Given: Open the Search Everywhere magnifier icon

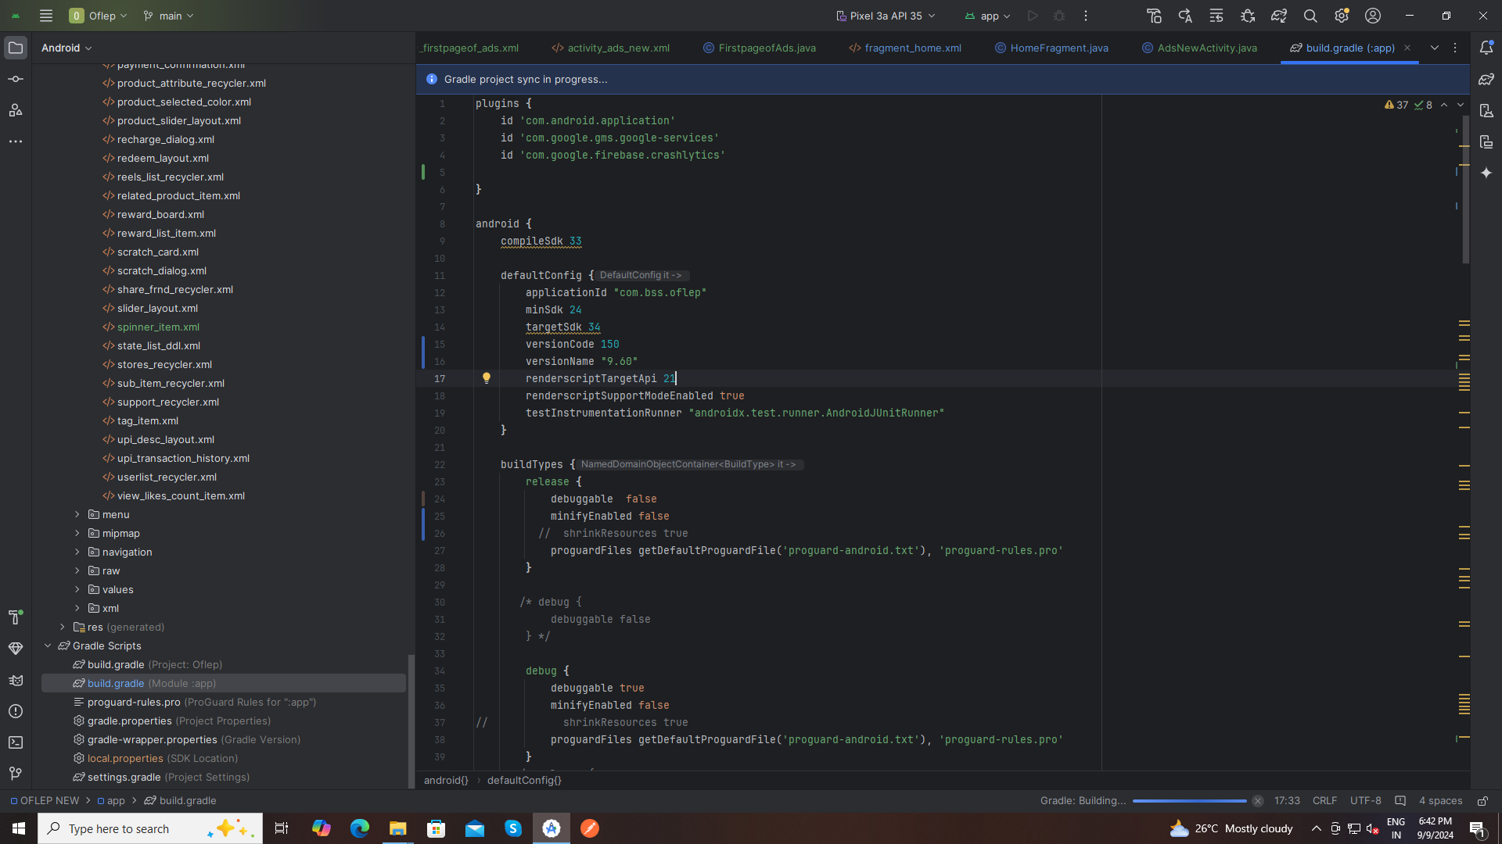Looking at the screenshot, I should [1310, 16].
